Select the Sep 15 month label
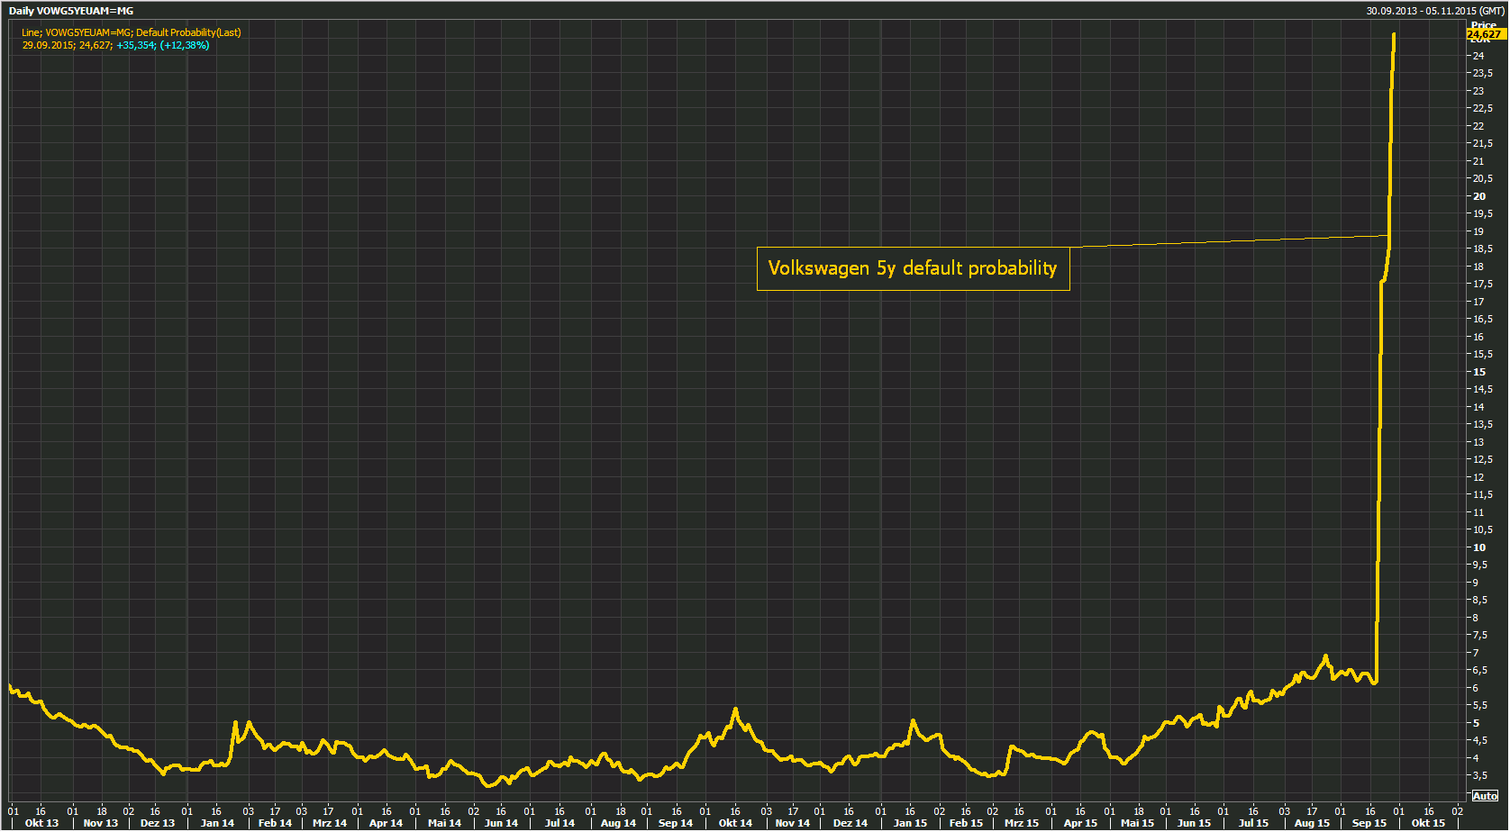1510x832 pixels. pyautogui.click(x=1369, y=823)
